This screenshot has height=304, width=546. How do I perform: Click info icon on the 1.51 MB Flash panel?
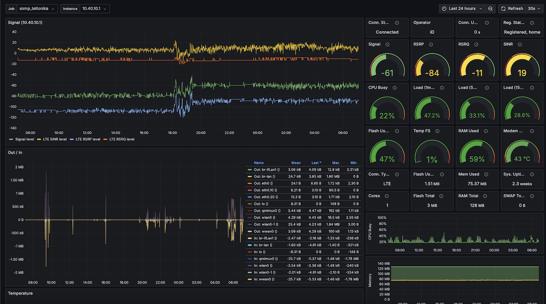(442, 174)
